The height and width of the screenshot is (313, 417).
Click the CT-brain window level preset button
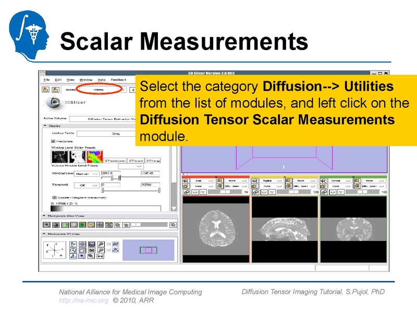(136, 161)
